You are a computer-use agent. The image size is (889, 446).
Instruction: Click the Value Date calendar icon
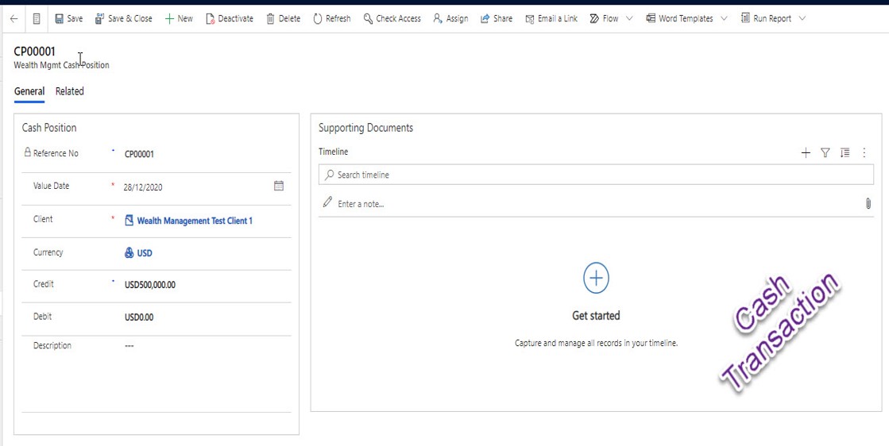point(279,186)
